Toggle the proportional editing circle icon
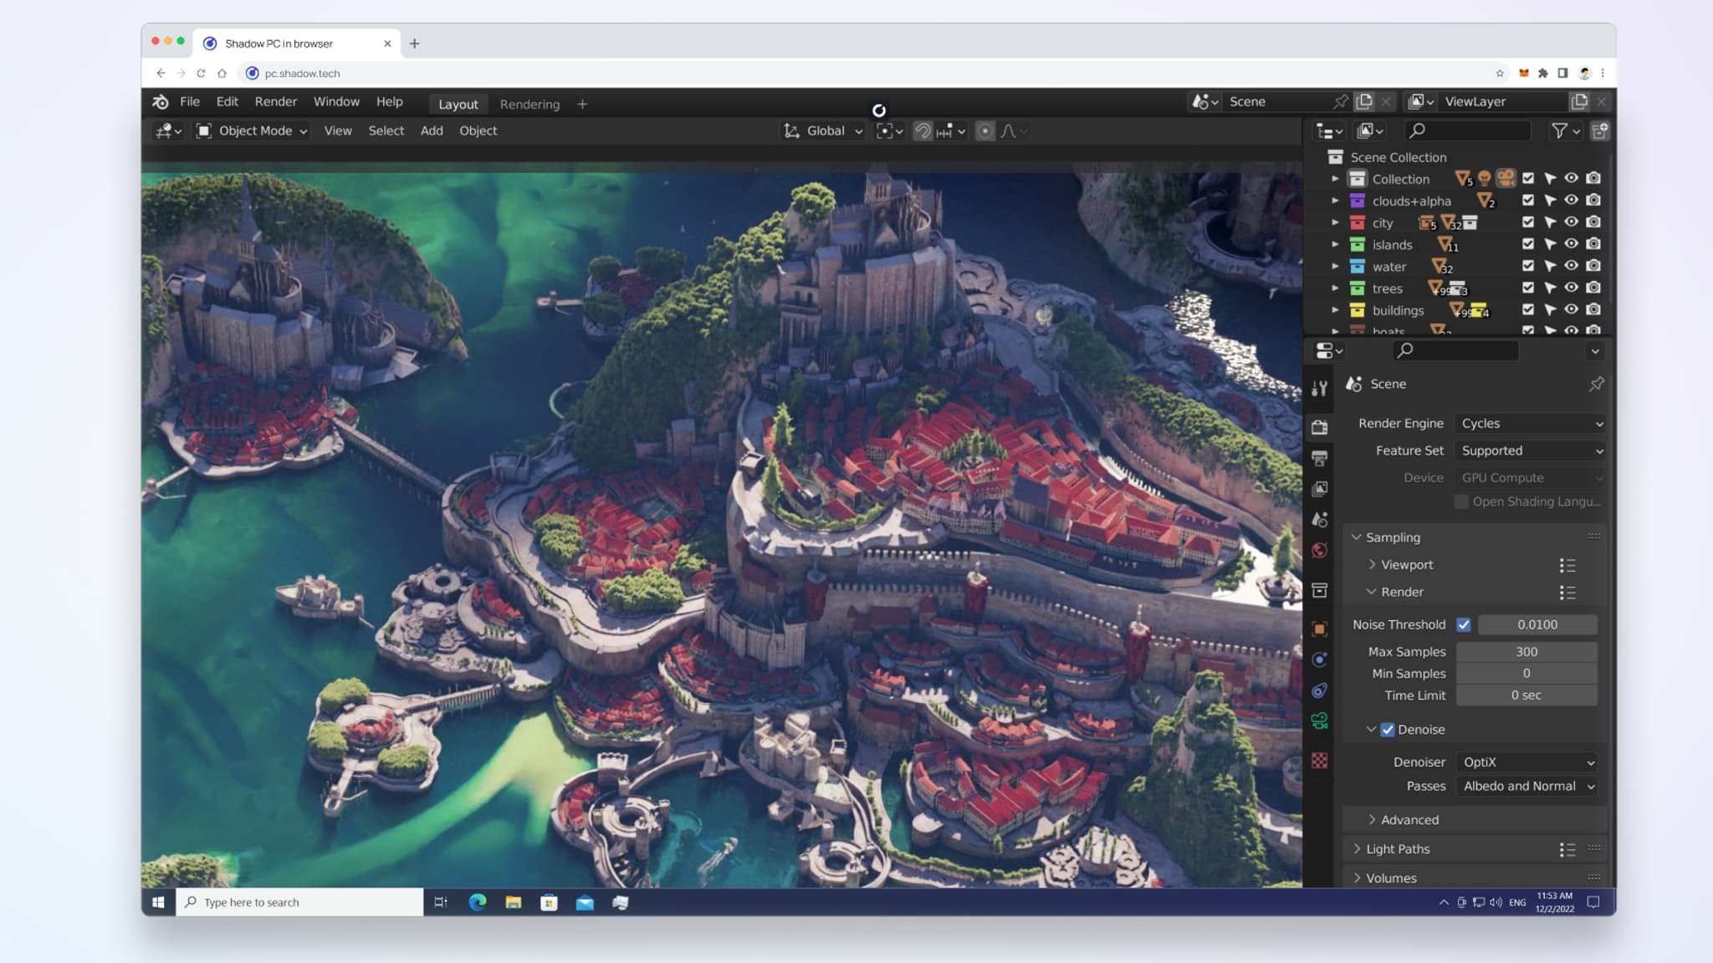Viewport: 1713px width, 963px height. [x=985, y=131]
